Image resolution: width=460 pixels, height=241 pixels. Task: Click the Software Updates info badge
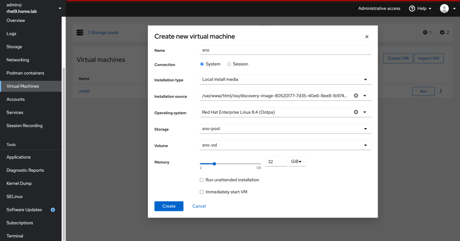tap(53, 210)
